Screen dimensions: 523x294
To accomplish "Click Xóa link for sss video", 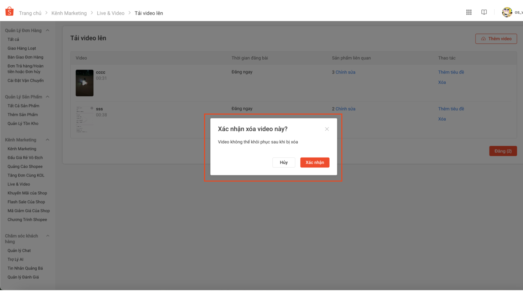I will click(442, 119).
